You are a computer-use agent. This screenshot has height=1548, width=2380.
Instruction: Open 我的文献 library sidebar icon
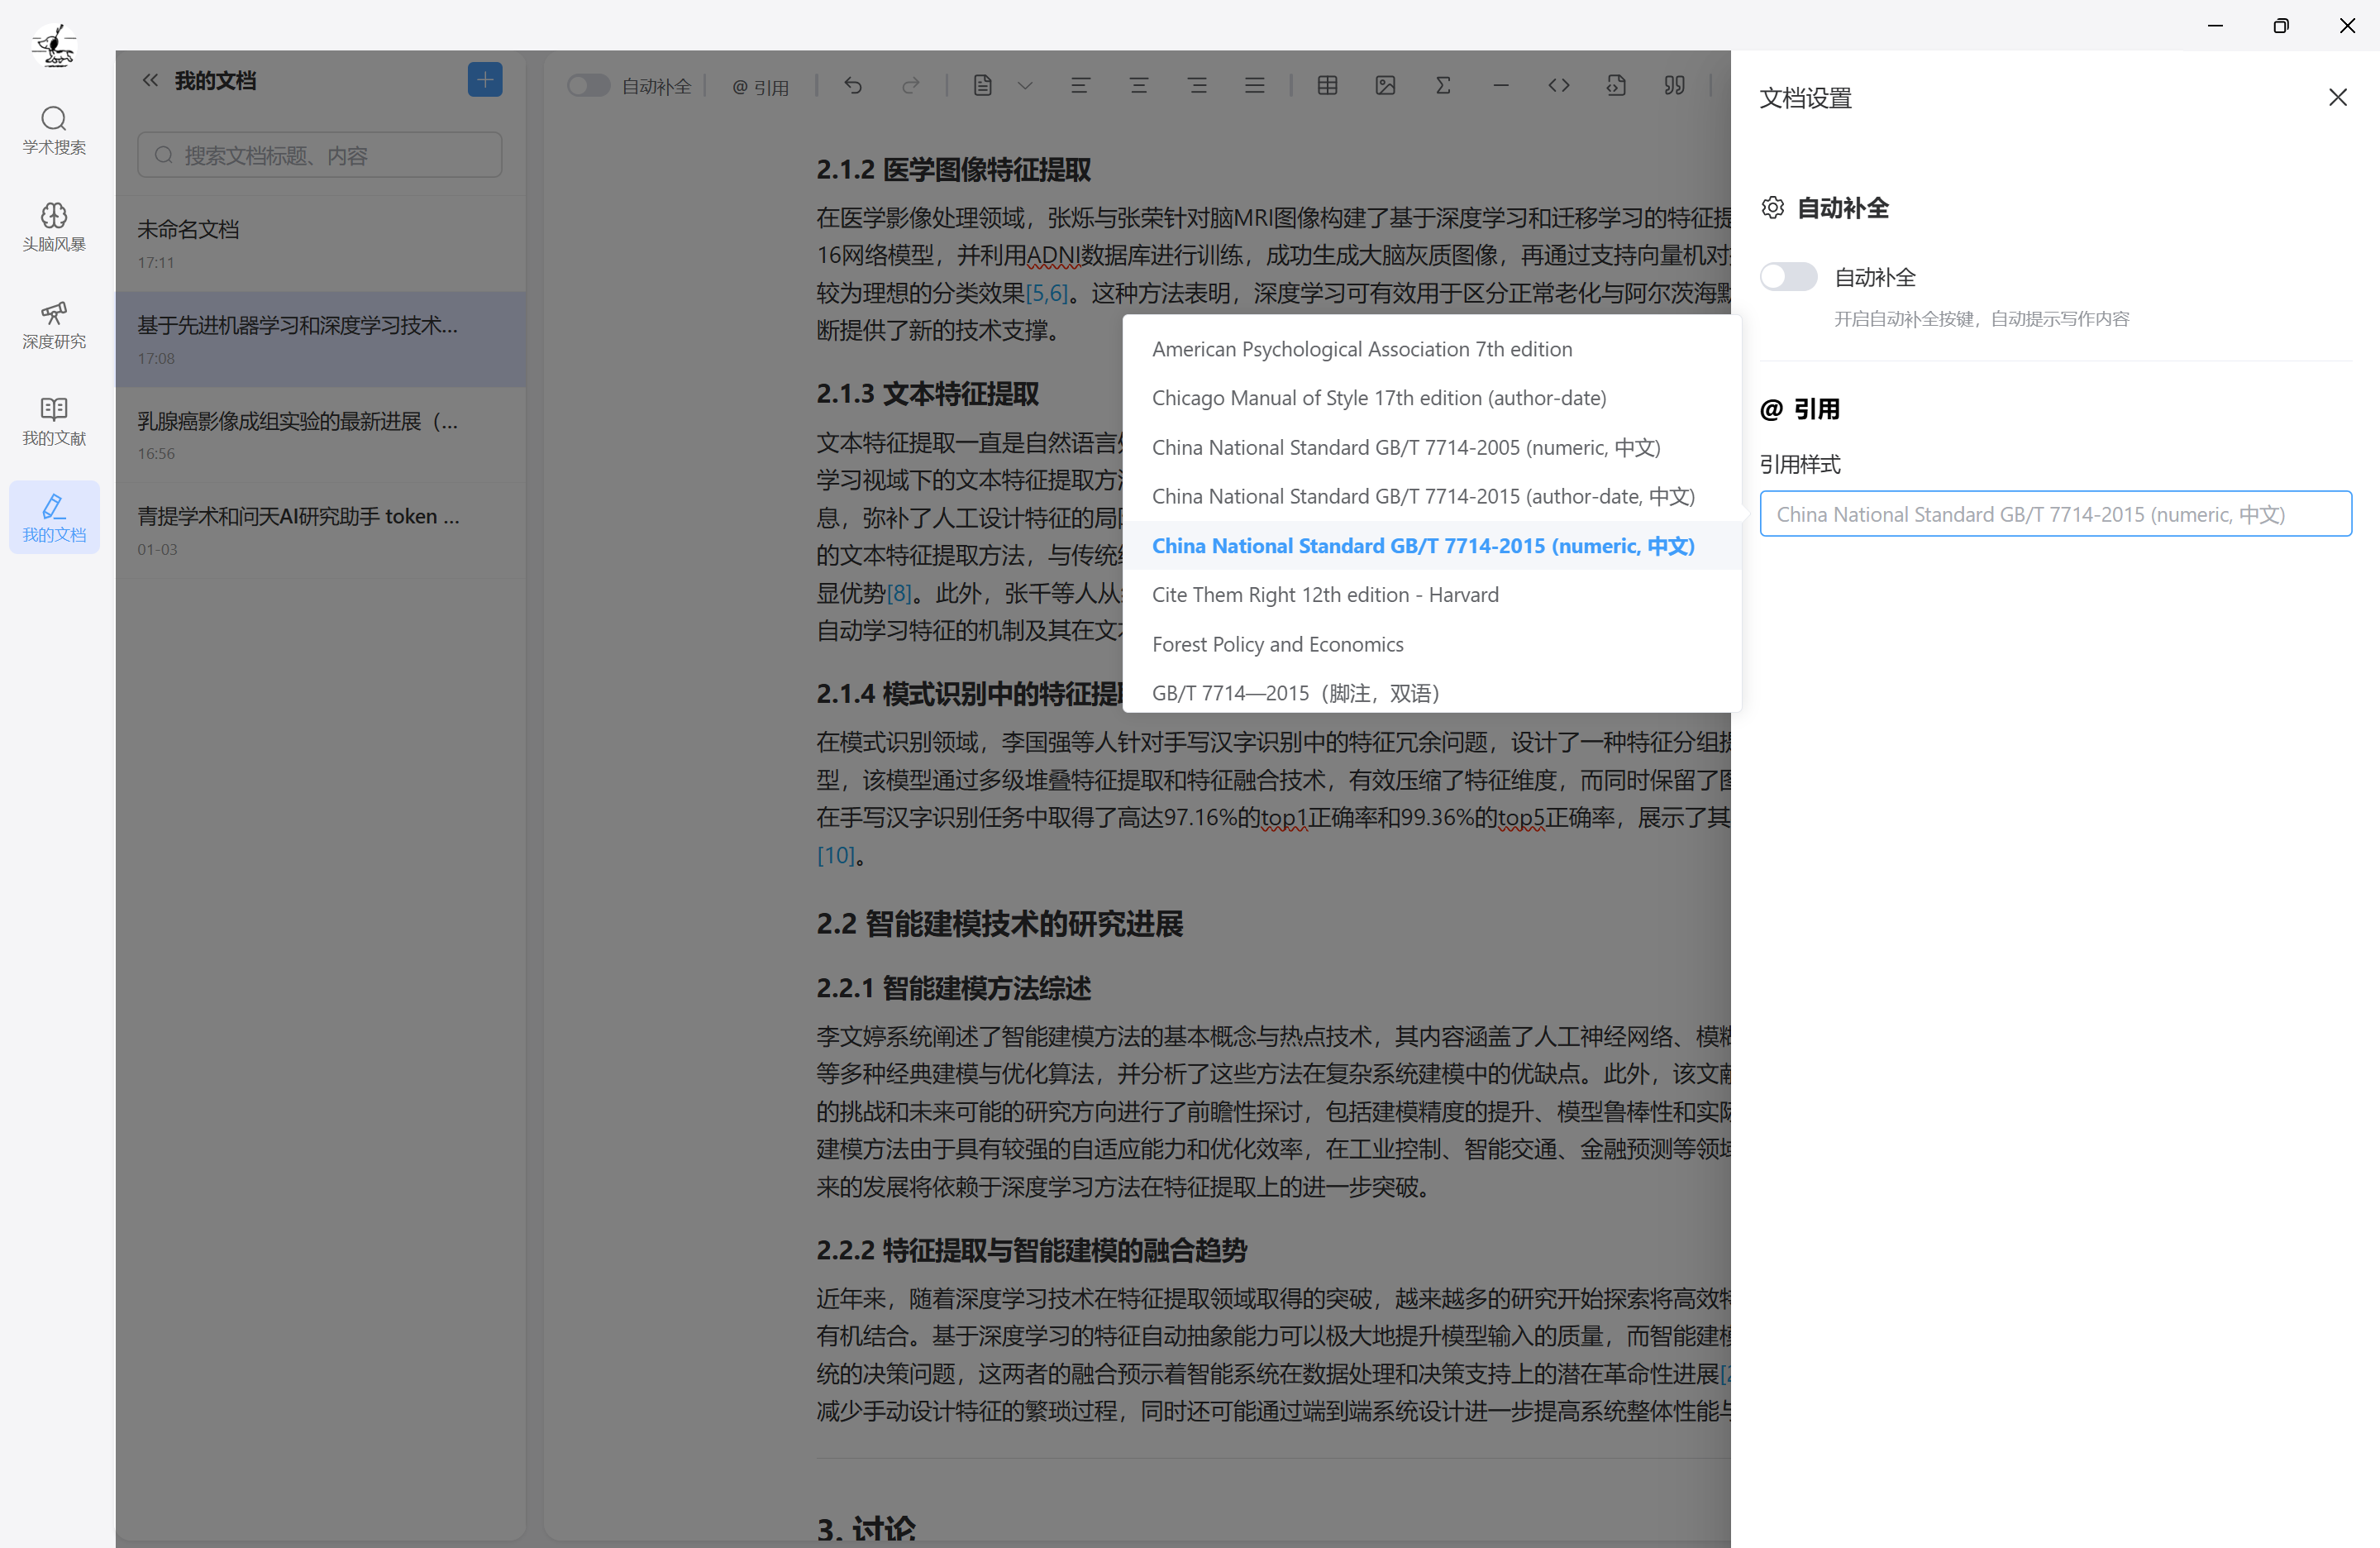point(54,421)
